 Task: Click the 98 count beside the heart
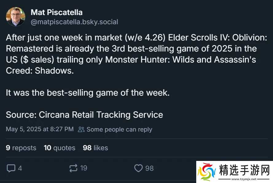click(149, 168)
